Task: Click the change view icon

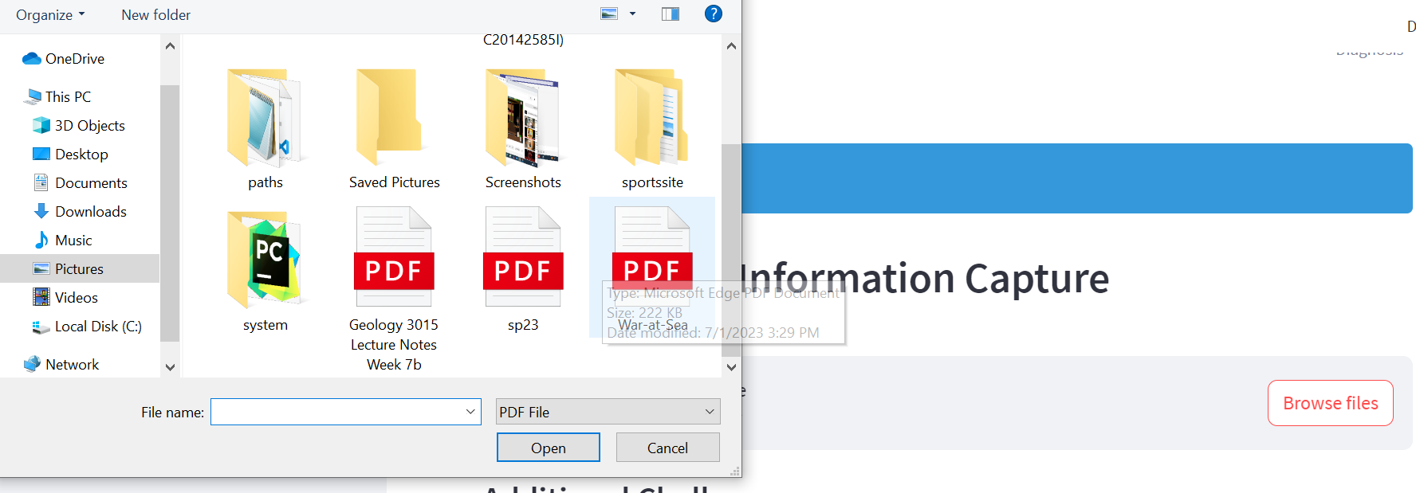Action: [x=609, y=14]
